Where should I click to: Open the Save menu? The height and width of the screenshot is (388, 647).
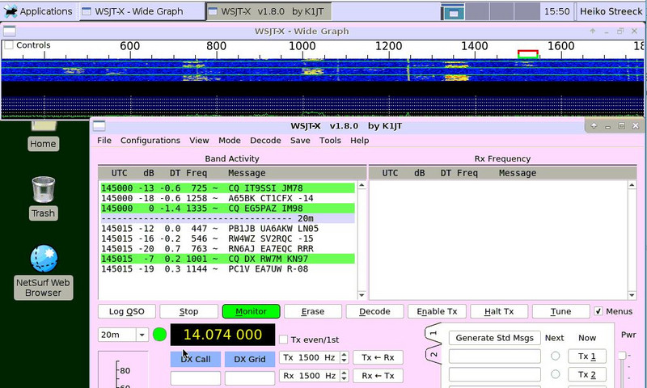(300, 141)
